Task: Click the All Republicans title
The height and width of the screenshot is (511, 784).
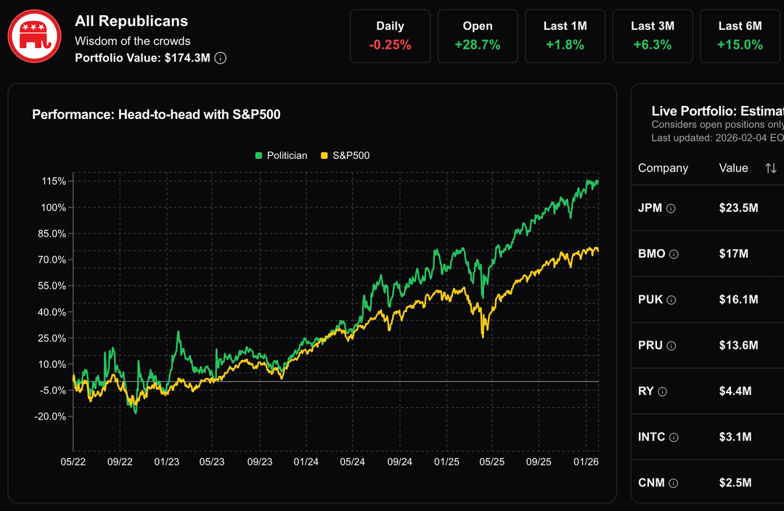Action: tap(131, 22)
